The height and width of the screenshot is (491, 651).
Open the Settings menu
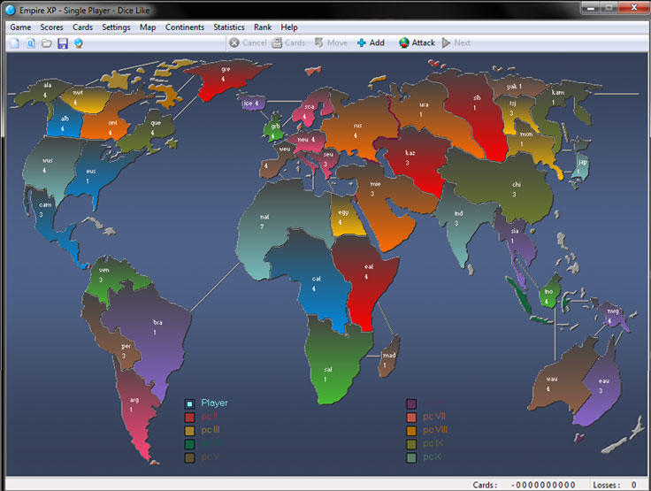click(x=116, y=27)
